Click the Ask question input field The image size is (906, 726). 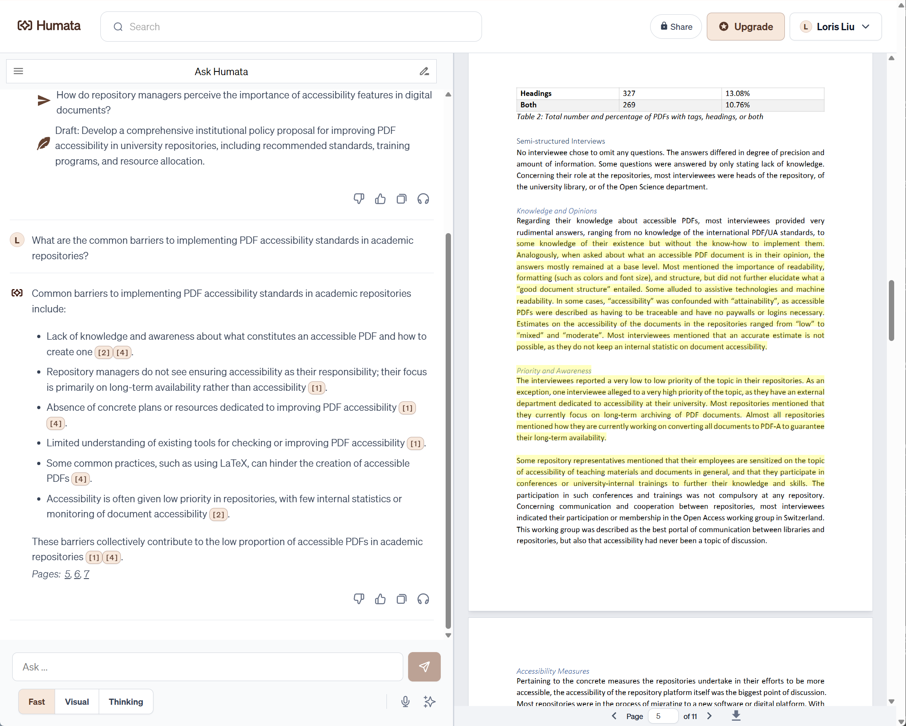[x=207, y=666]
